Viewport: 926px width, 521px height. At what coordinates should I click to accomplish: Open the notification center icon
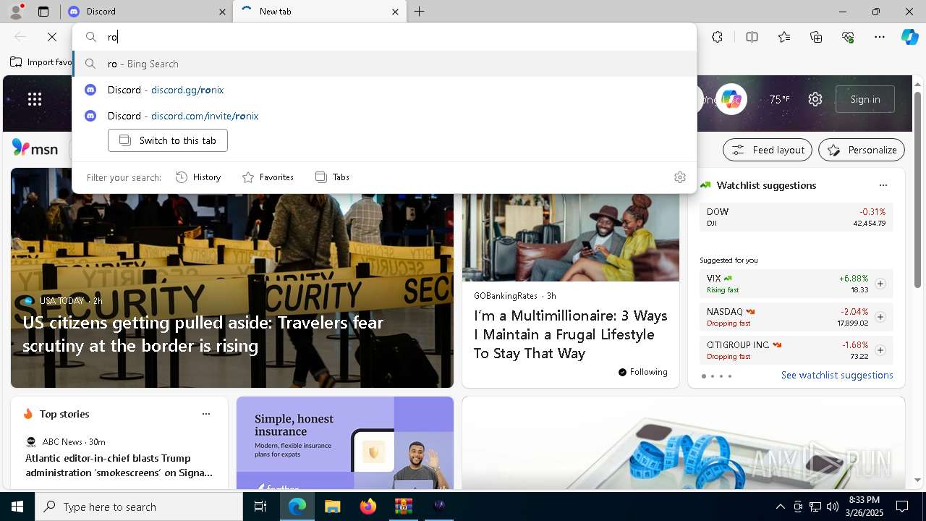(x=902, y=507)
